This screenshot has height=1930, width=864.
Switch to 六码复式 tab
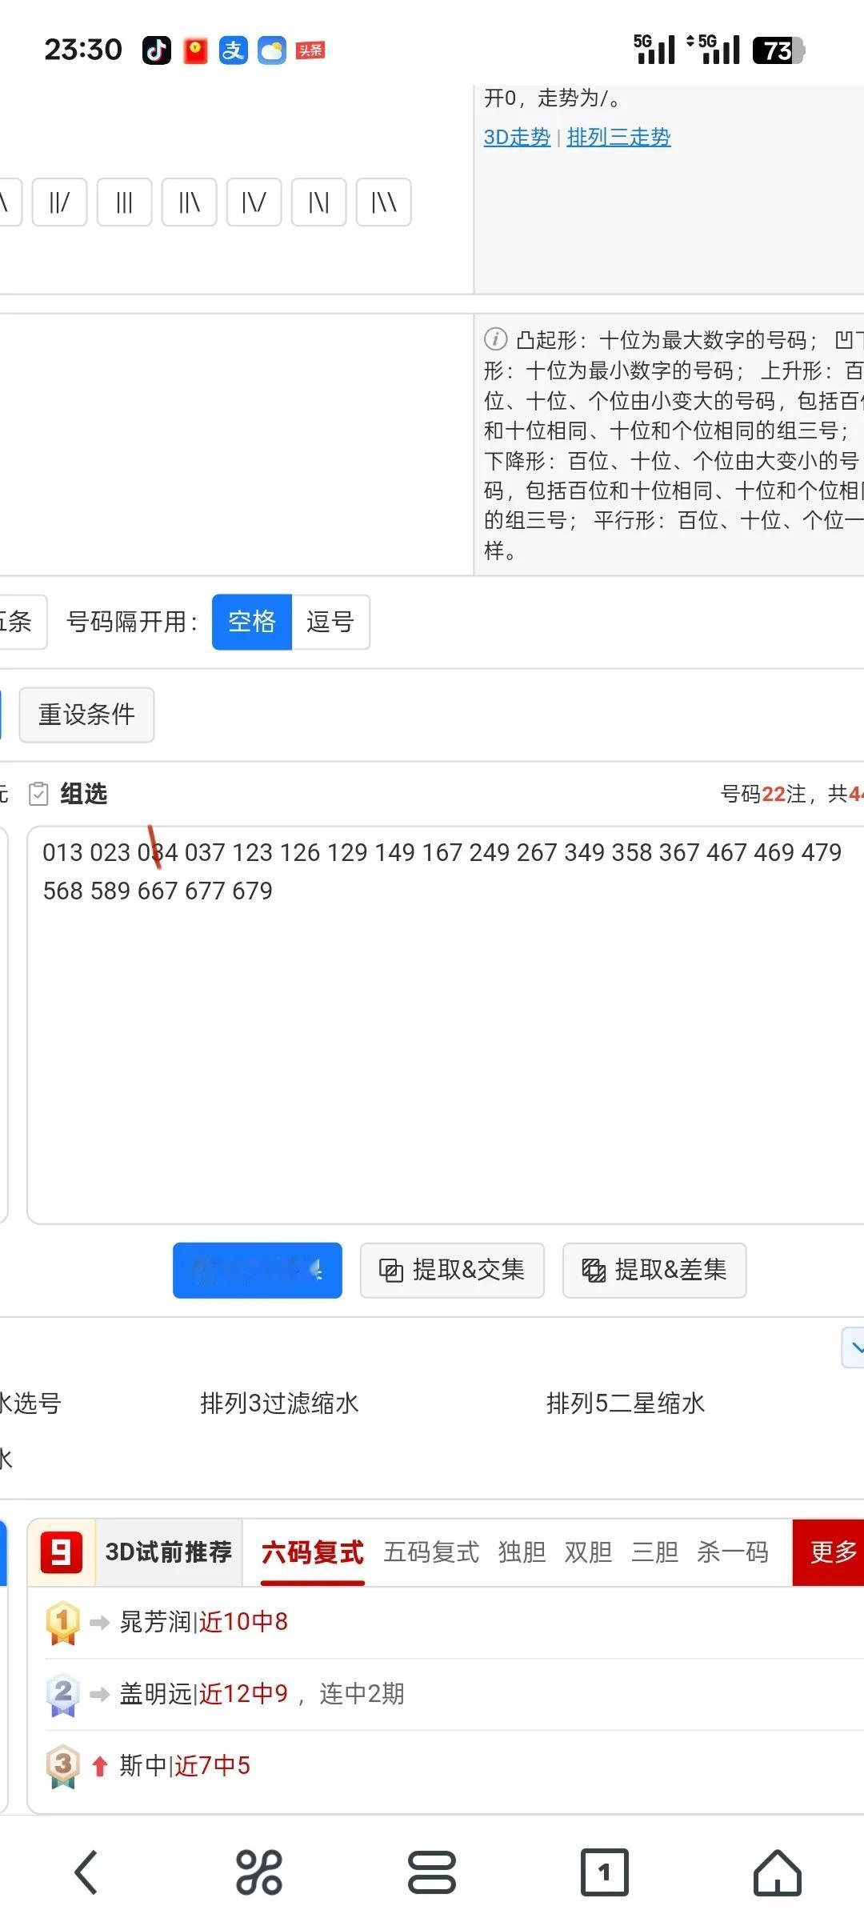[312, 1552]
